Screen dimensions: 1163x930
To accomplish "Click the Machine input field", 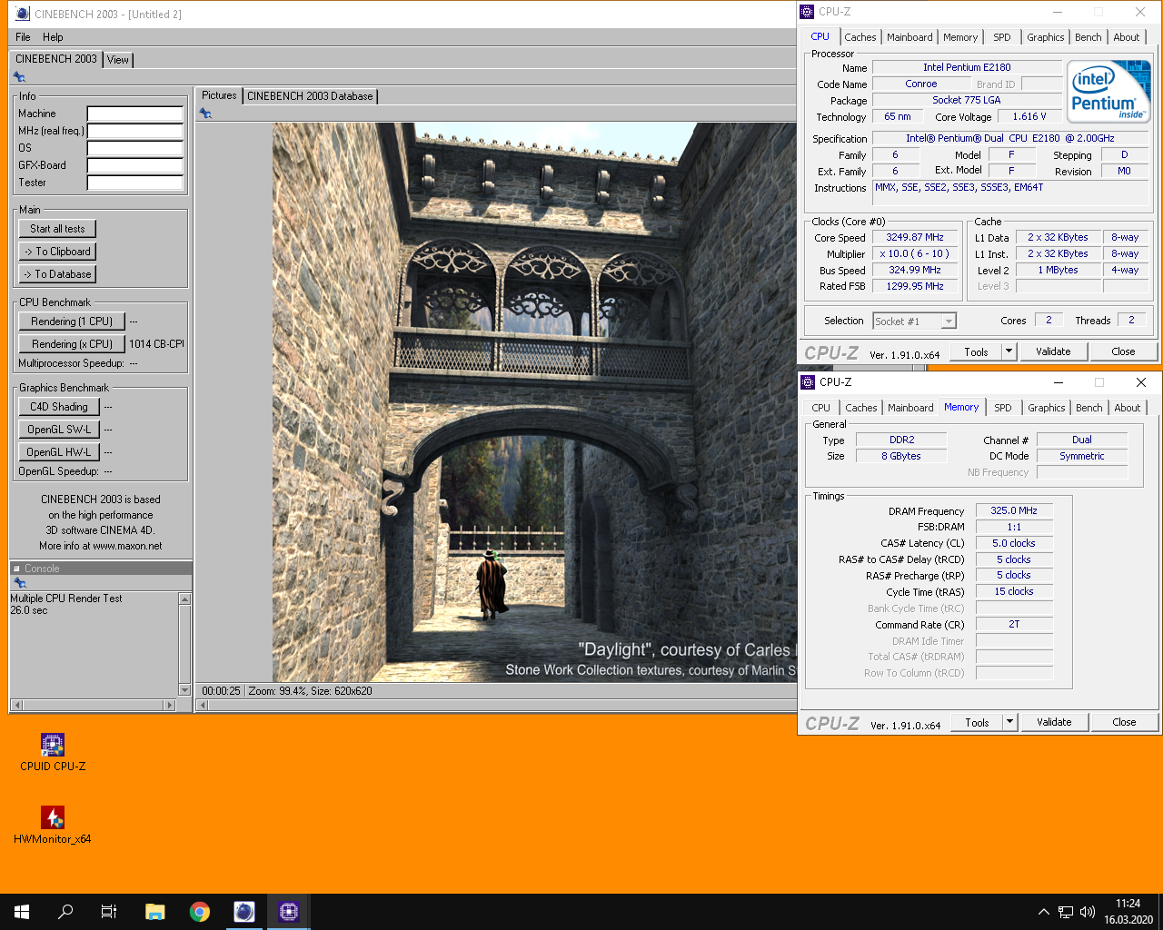I will (x=135, y=114).
